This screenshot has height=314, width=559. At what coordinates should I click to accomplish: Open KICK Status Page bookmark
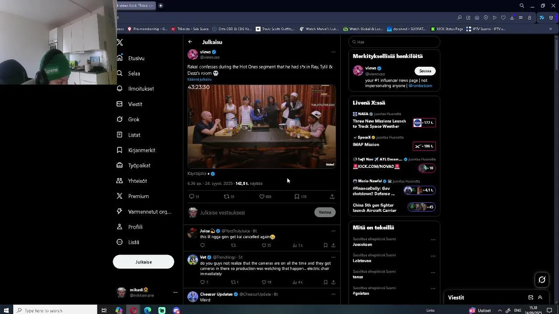(447, 29)
